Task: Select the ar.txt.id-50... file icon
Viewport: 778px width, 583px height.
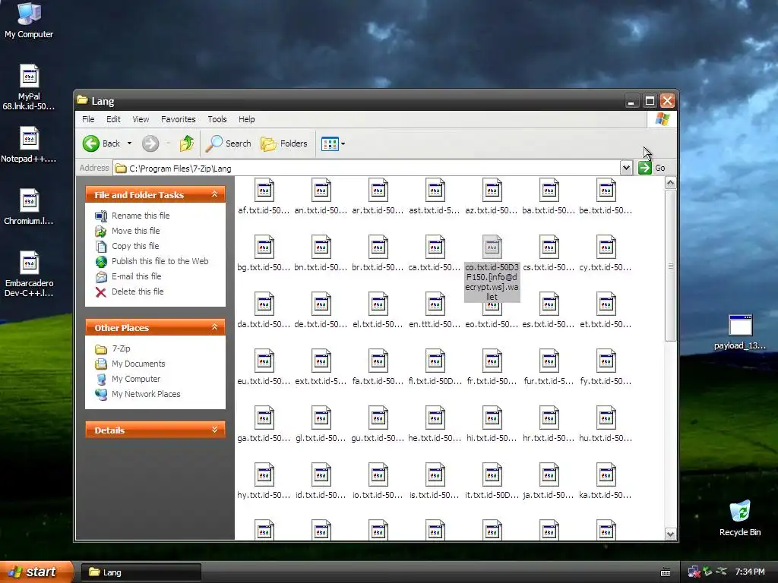Action: click(378, 191)
